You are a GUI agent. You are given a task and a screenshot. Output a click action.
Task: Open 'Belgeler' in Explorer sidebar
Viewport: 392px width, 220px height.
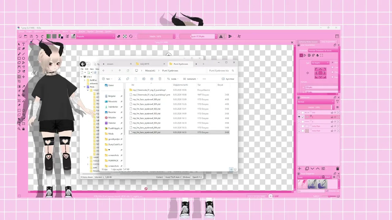click(112, 96)
